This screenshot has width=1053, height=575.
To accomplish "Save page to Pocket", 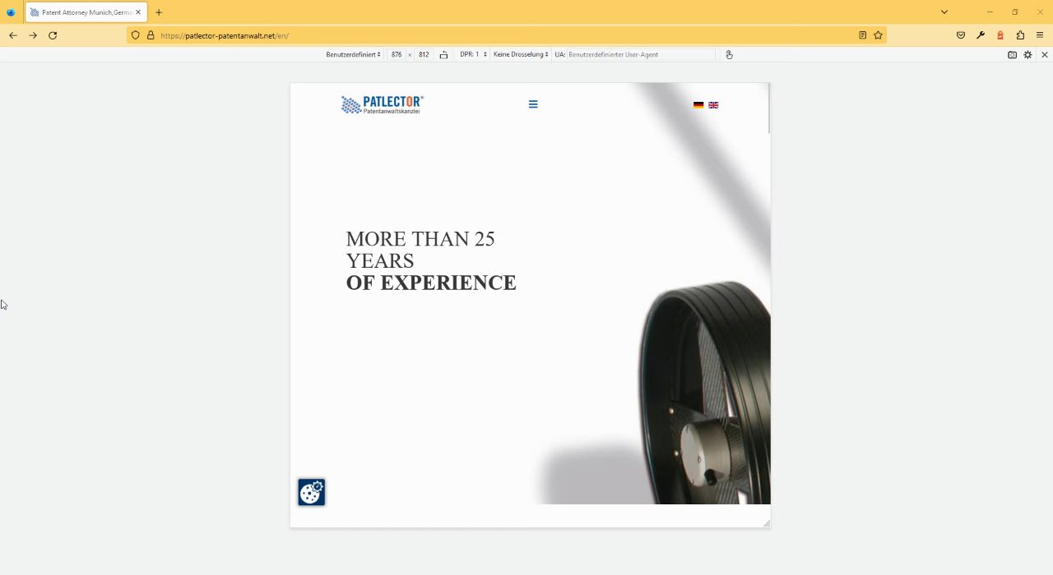I will point(960,35).
